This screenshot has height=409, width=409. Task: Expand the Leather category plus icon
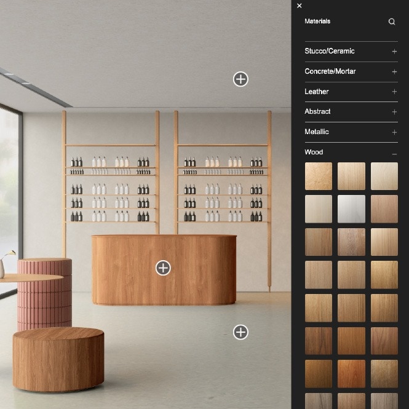point(394,92)
